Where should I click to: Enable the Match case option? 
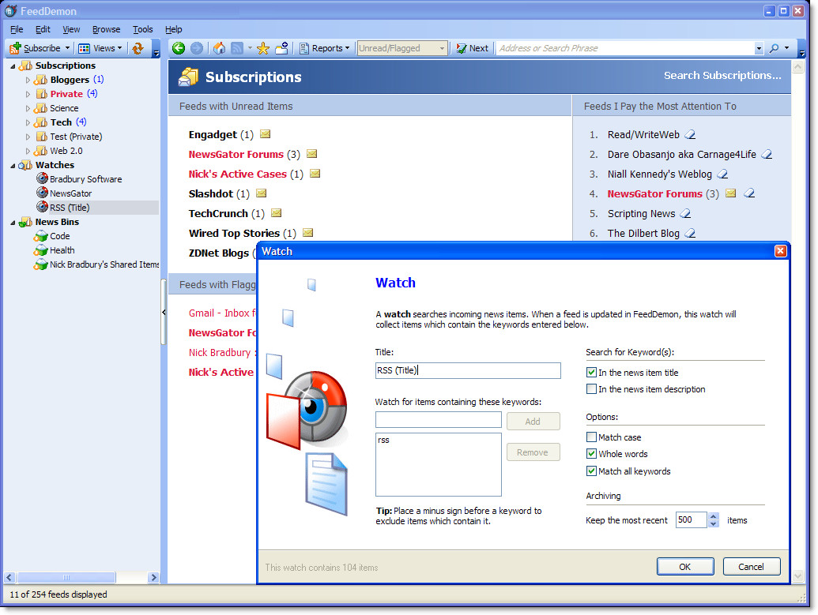coord(592,437)
